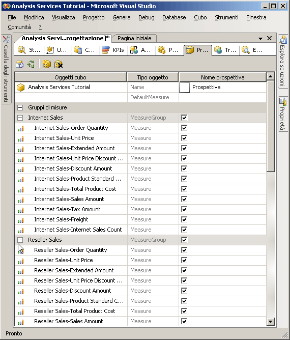Open the Cubo menu
This screenshot has height=340, width=290.
tap(200, 17)
